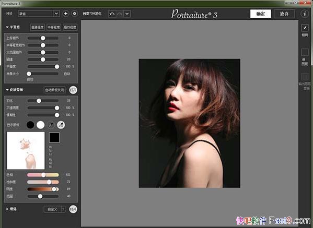Click the portrait photo preview
This screenshot has width=313, height=228.
[190, 123]
